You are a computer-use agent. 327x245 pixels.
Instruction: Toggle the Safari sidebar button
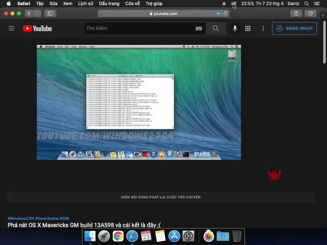50,13
